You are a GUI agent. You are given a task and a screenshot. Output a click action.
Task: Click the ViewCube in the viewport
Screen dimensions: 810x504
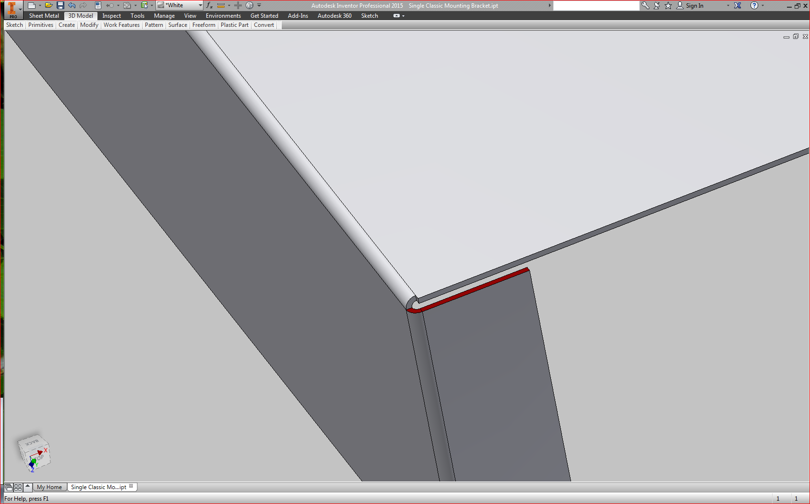(x=34, y=453)
